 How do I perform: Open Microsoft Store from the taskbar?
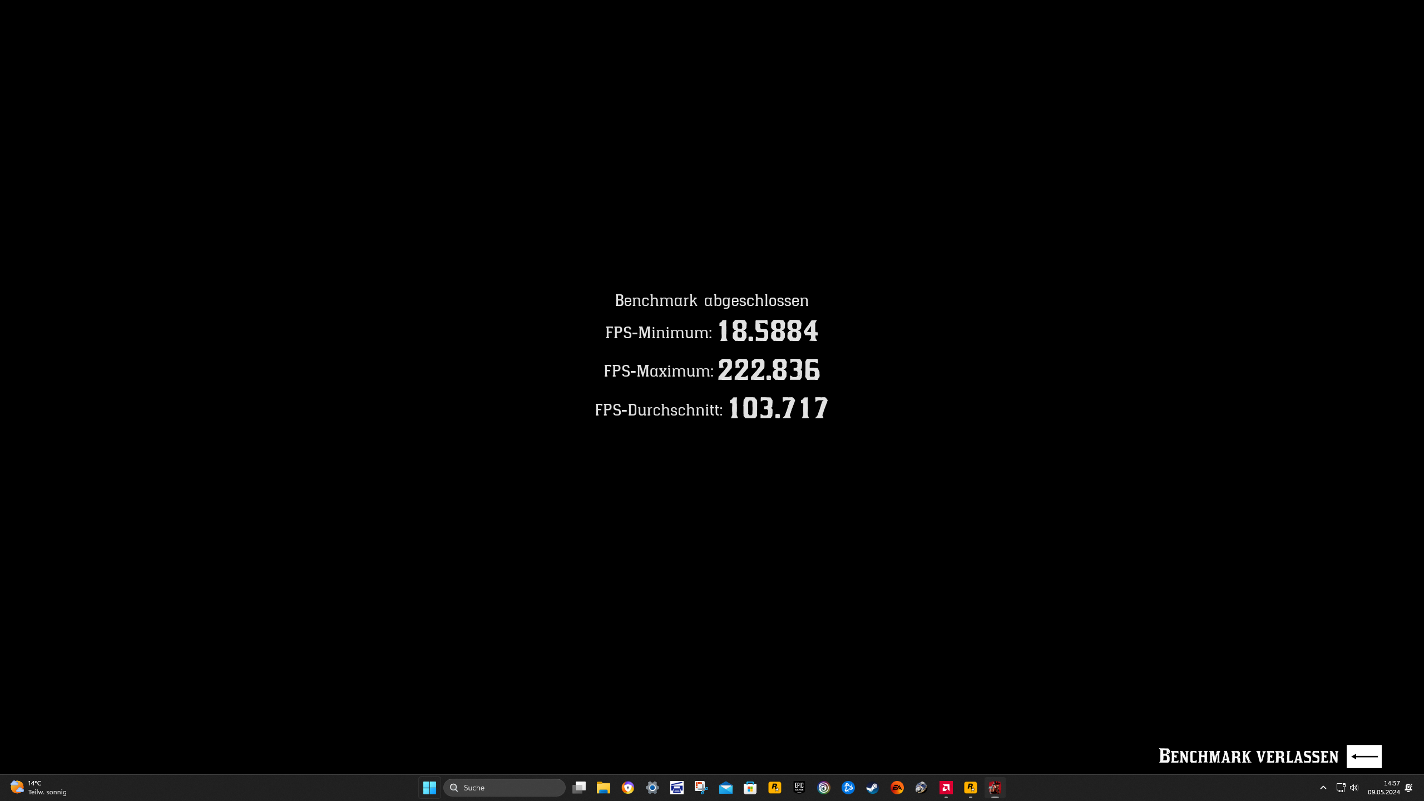coord(750,788)
